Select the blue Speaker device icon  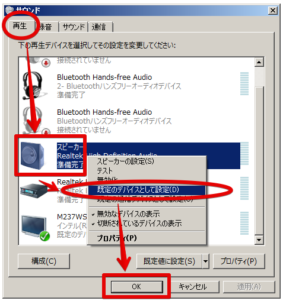[32, 156]
